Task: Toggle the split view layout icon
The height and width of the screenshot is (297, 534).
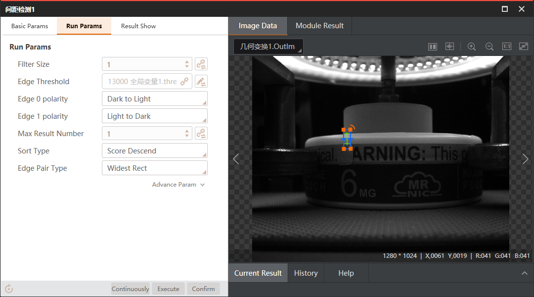Action: coord(433,47)
